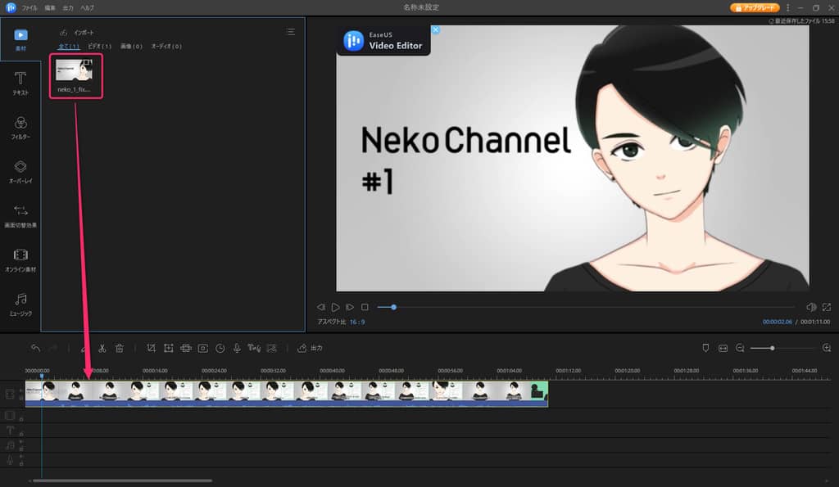The width and height of the screenshot is (839, 487).
Task: Click the 出力 export button in timeline toolbar
Action: pos(310,348)
